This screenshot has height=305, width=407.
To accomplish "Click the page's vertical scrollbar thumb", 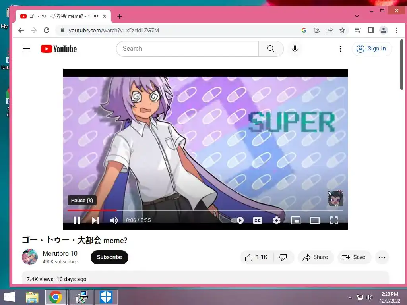I will pos(401,64).
